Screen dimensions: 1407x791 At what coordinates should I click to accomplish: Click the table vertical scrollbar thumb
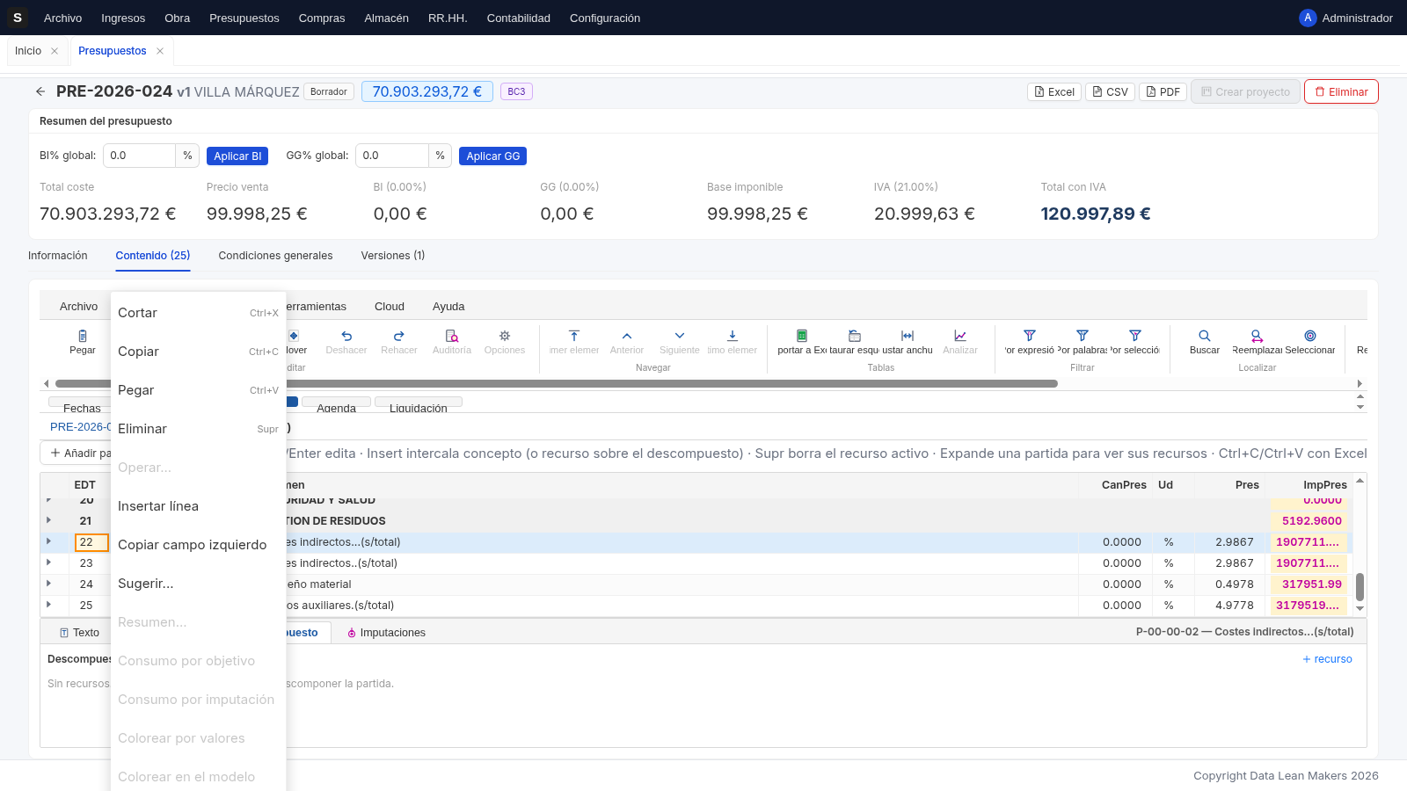pos(1360,586)
